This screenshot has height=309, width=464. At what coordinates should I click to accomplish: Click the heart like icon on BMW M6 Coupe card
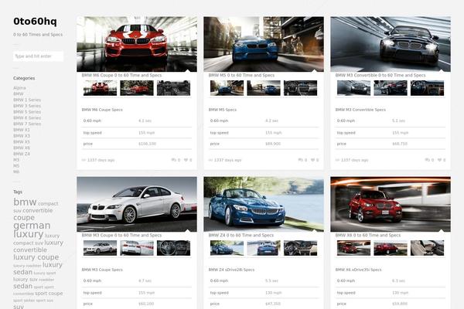186,160
